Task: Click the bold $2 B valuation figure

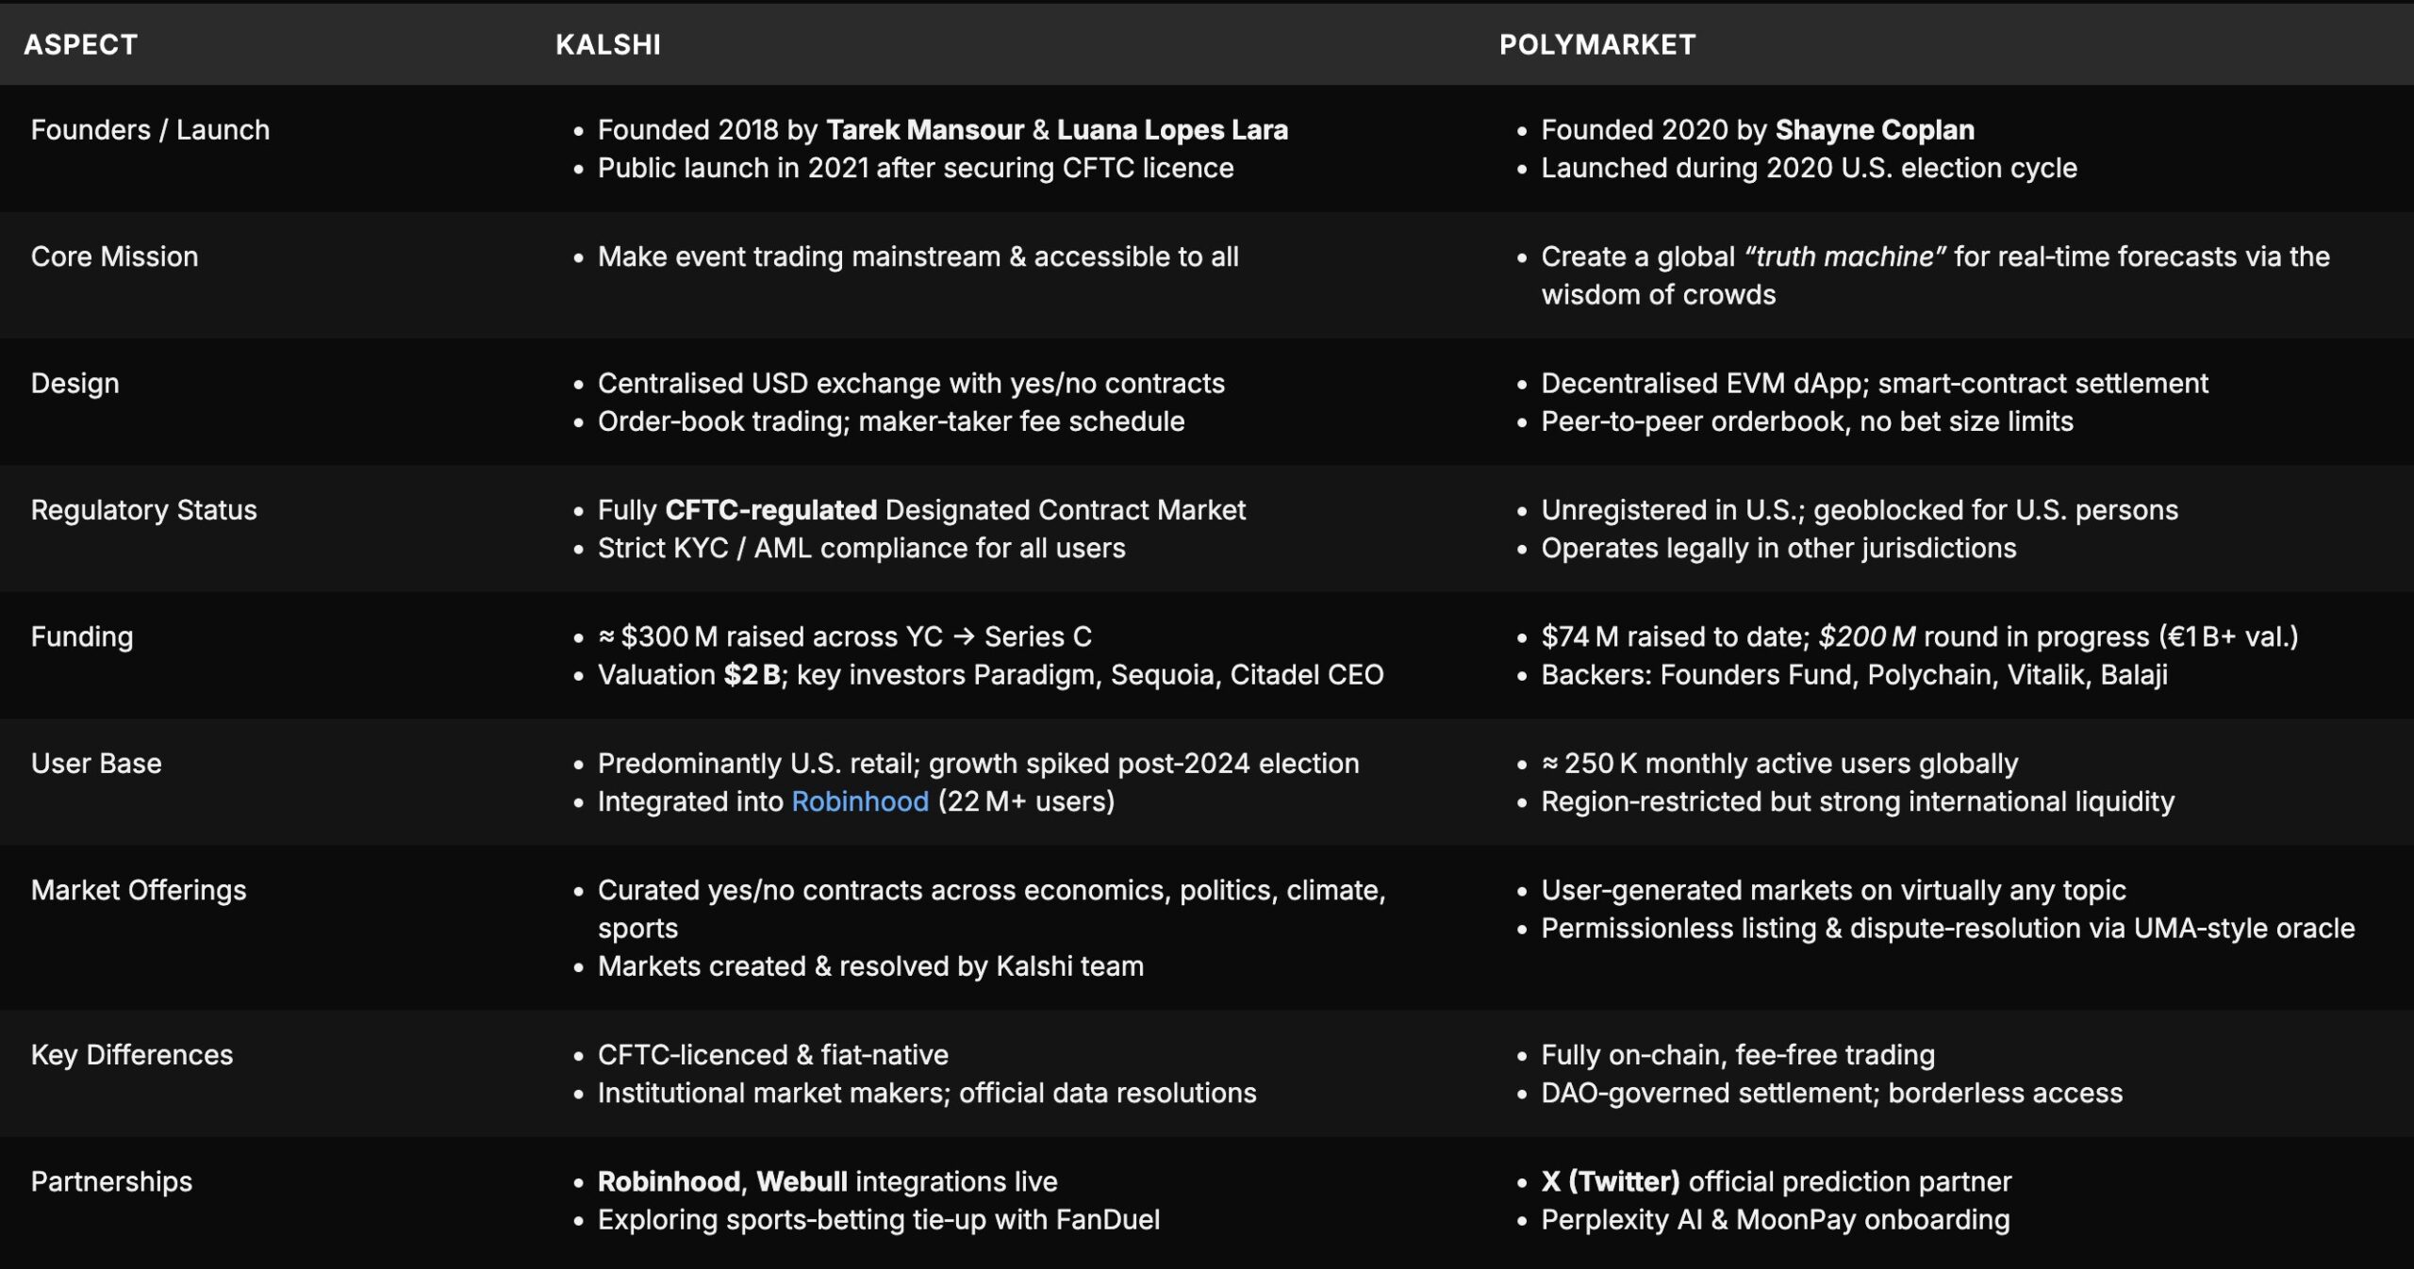Action: (x=752, y=675)
